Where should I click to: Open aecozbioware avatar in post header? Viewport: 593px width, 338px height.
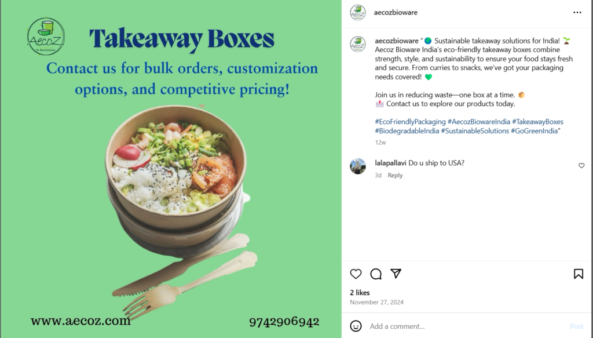coord(358,13)
